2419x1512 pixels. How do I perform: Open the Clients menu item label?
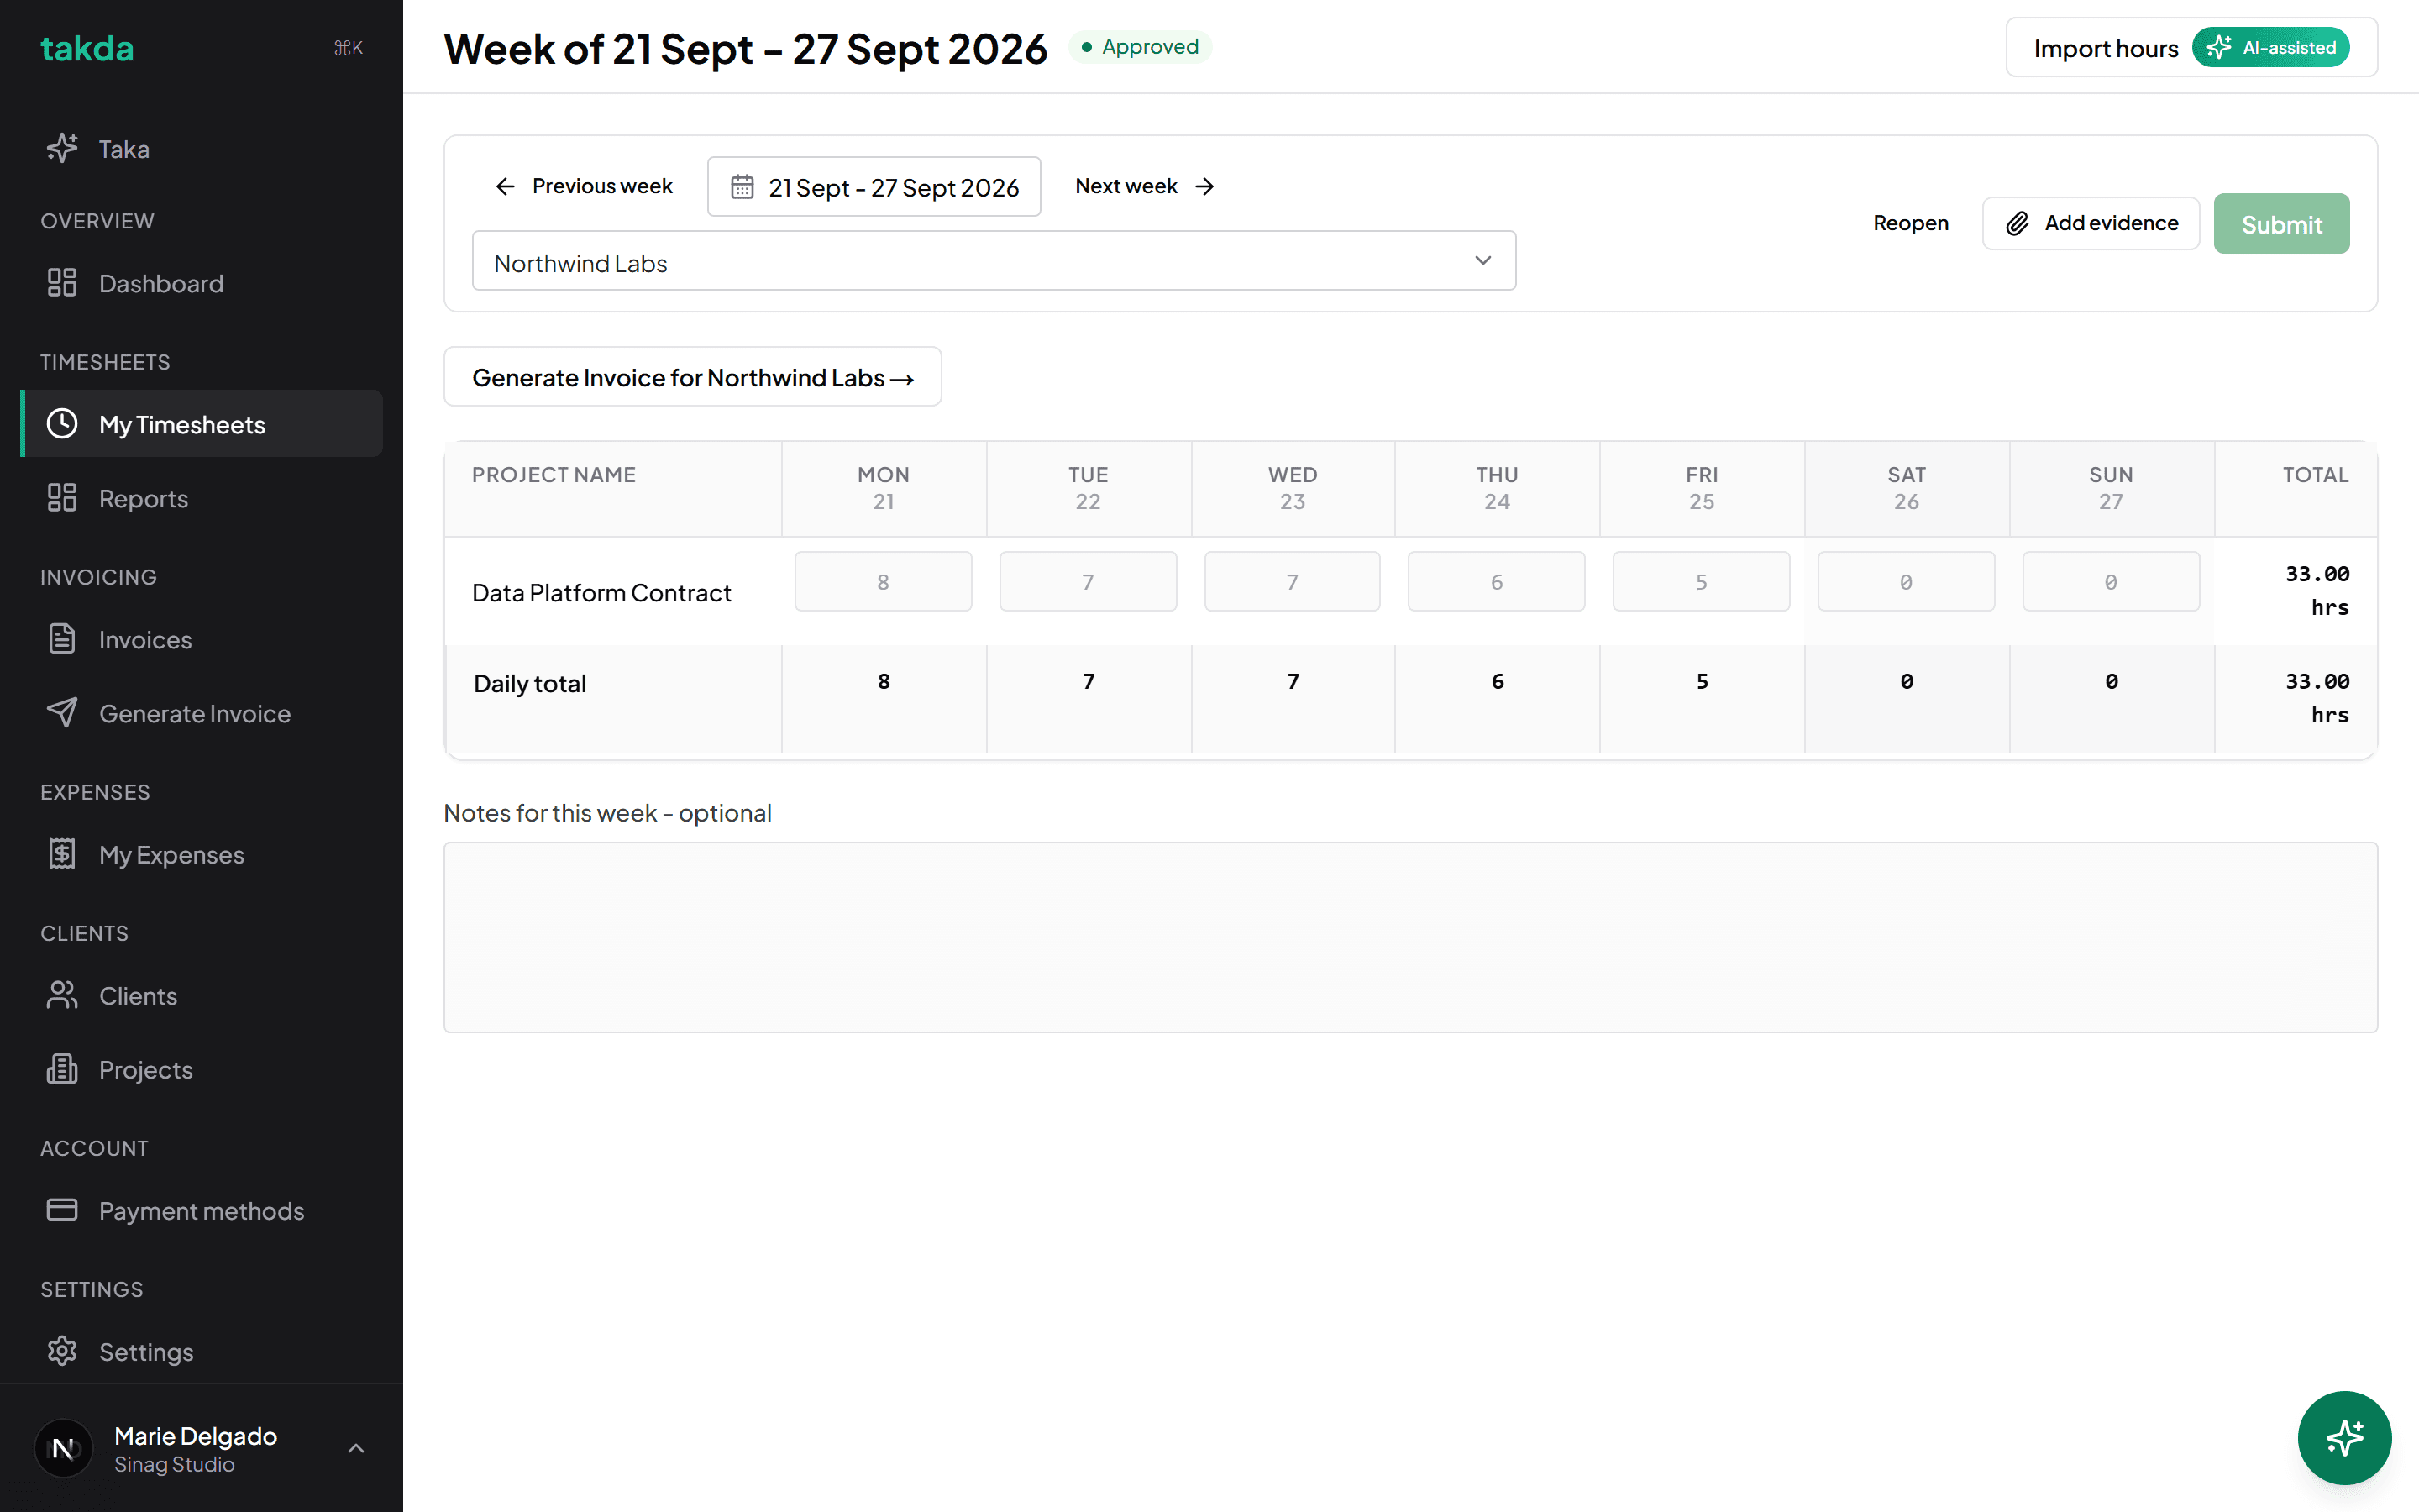[x=138, y=995]
